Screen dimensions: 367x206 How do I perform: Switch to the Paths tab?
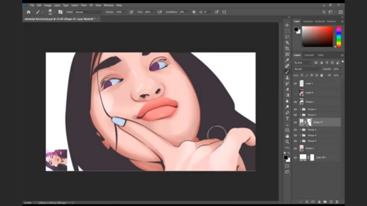[x=321, y=55]
